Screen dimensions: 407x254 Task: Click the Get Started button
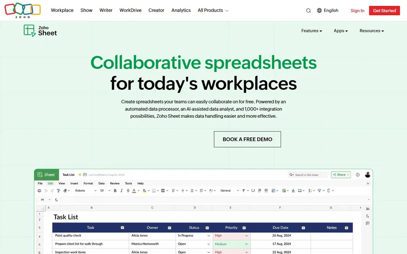point(385,10)
